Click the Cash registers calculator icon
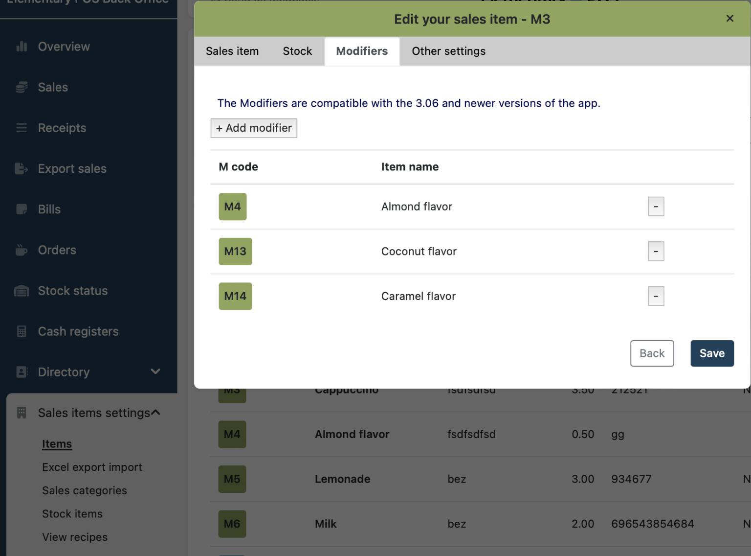Image resolution: width=751 pixels, height=556 pixels. (22, 331)
